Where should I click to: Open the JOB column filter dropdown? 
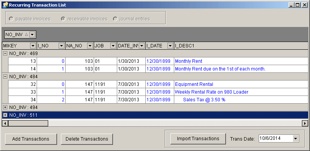pyautogui.click(x=113, y=46)
